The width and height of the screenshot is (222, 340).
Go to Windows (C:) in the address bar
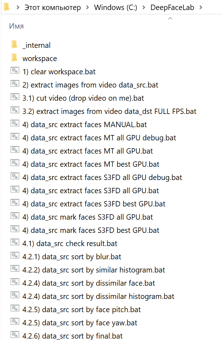[x=115, y=7]
